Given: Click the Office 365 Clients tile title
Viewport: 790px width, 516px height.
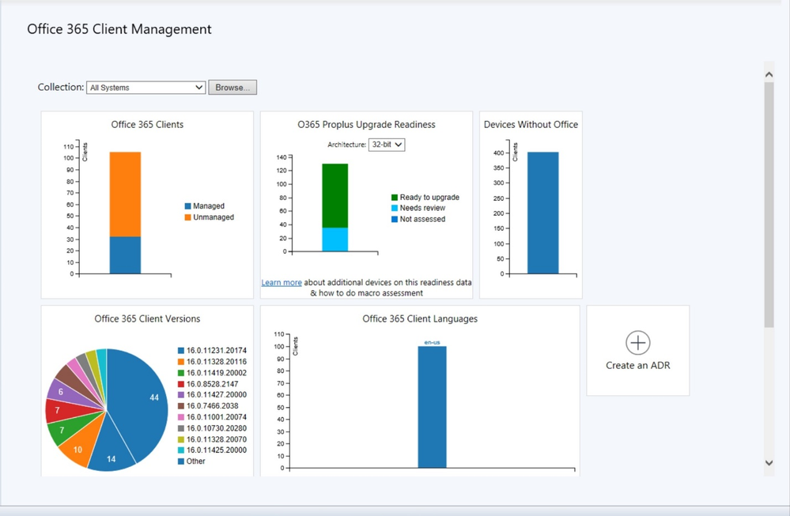Looking at the screenshot, I should tap(147, 124).
